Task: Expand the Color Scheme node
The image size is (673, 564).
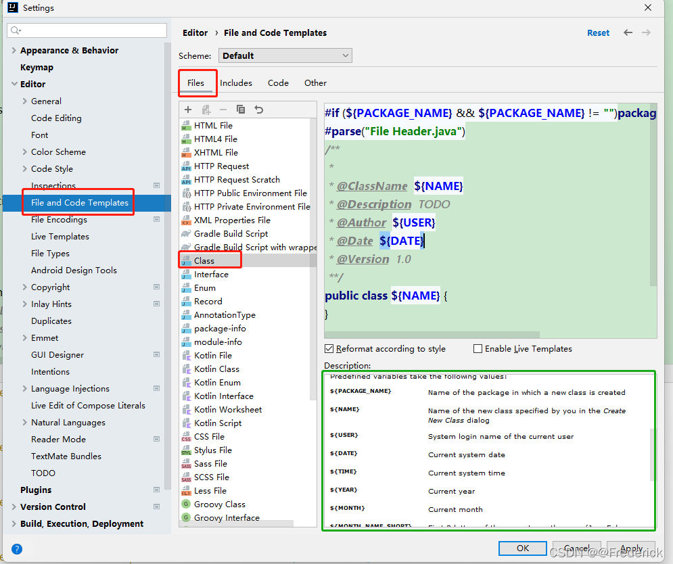Action: click(24, 151)
